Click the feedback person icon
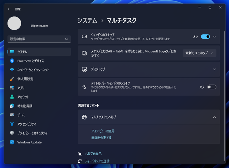This screenshot has width=229, height=168. (79, 161)
